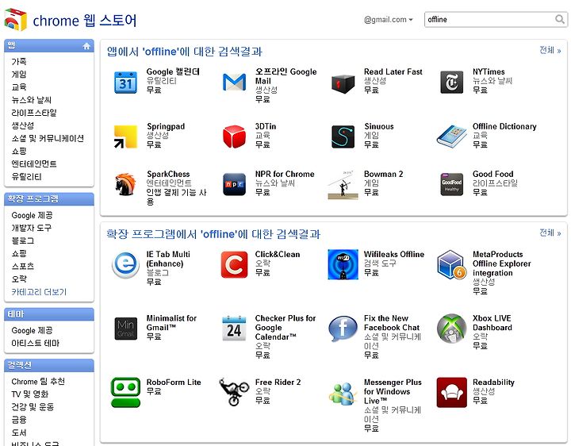571x446 pixels.
Task: Click the Minimalist for Gmail icon
Action: pos(125,329)
